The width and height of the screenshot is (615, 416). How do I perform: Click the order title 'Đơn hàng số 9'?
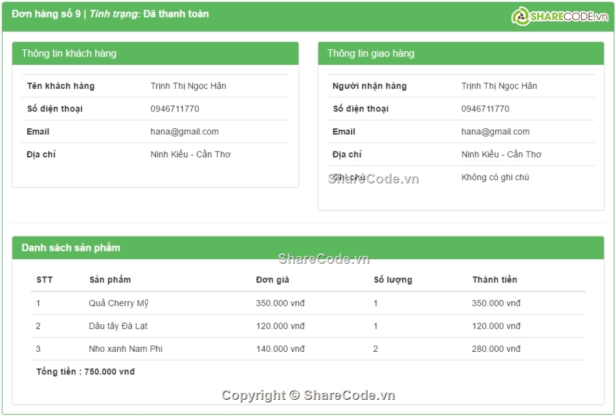(46, 14)
